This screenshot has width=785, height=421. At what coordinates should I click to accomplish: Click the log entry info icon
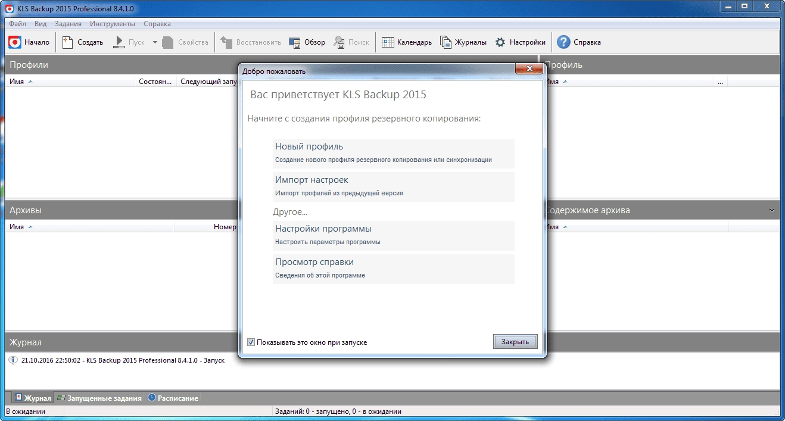coord(13,360)
